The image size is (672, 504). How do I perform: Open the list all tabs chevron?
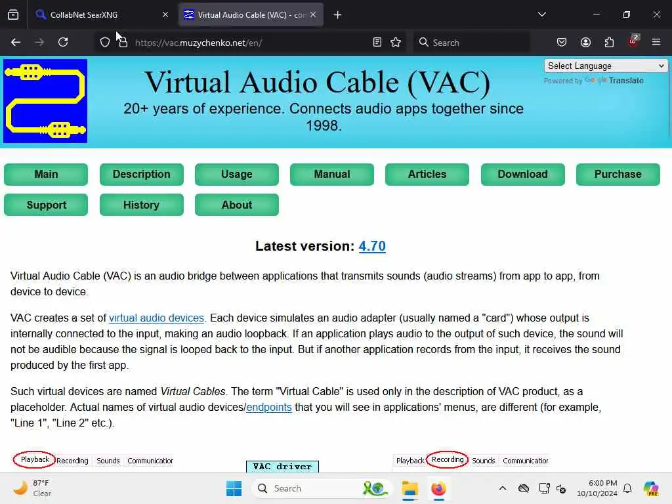coord(541,14)
